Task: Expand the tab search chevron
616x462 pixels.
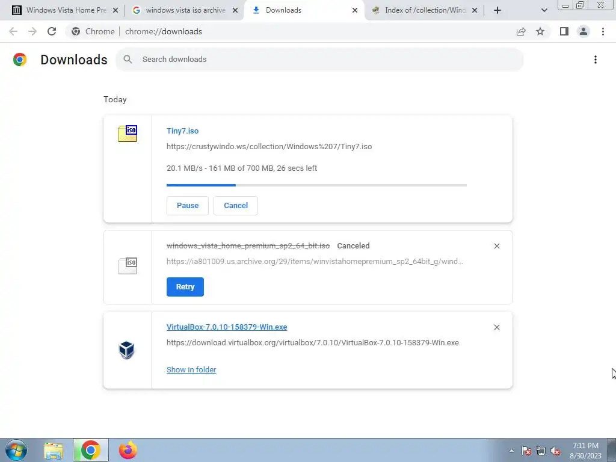Action: 544,10
